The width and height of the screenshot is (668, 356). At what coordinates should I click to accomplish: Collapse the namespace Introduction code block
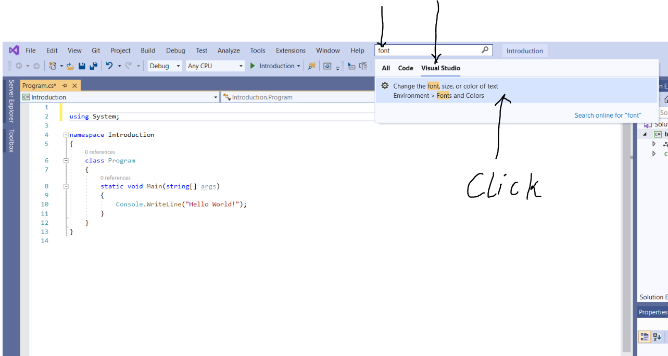click(66, 135)
